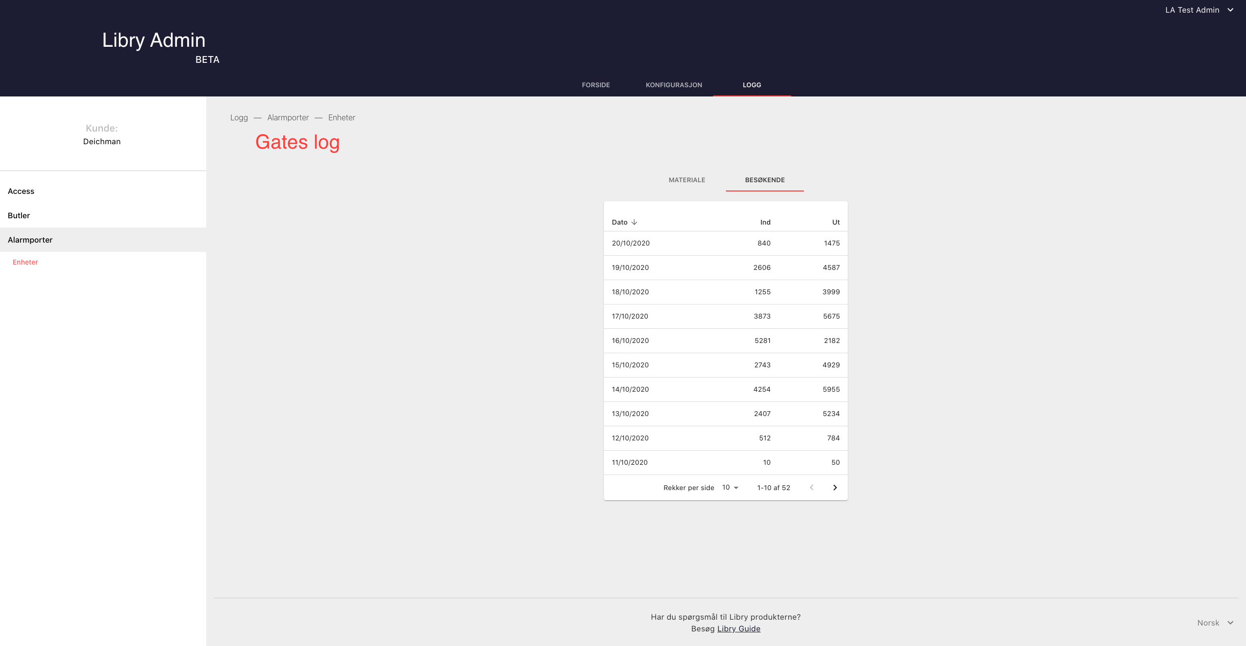1246x646 pixels.
Task: Go to the Forside navigation tab
Action: [x=596, y=85]
